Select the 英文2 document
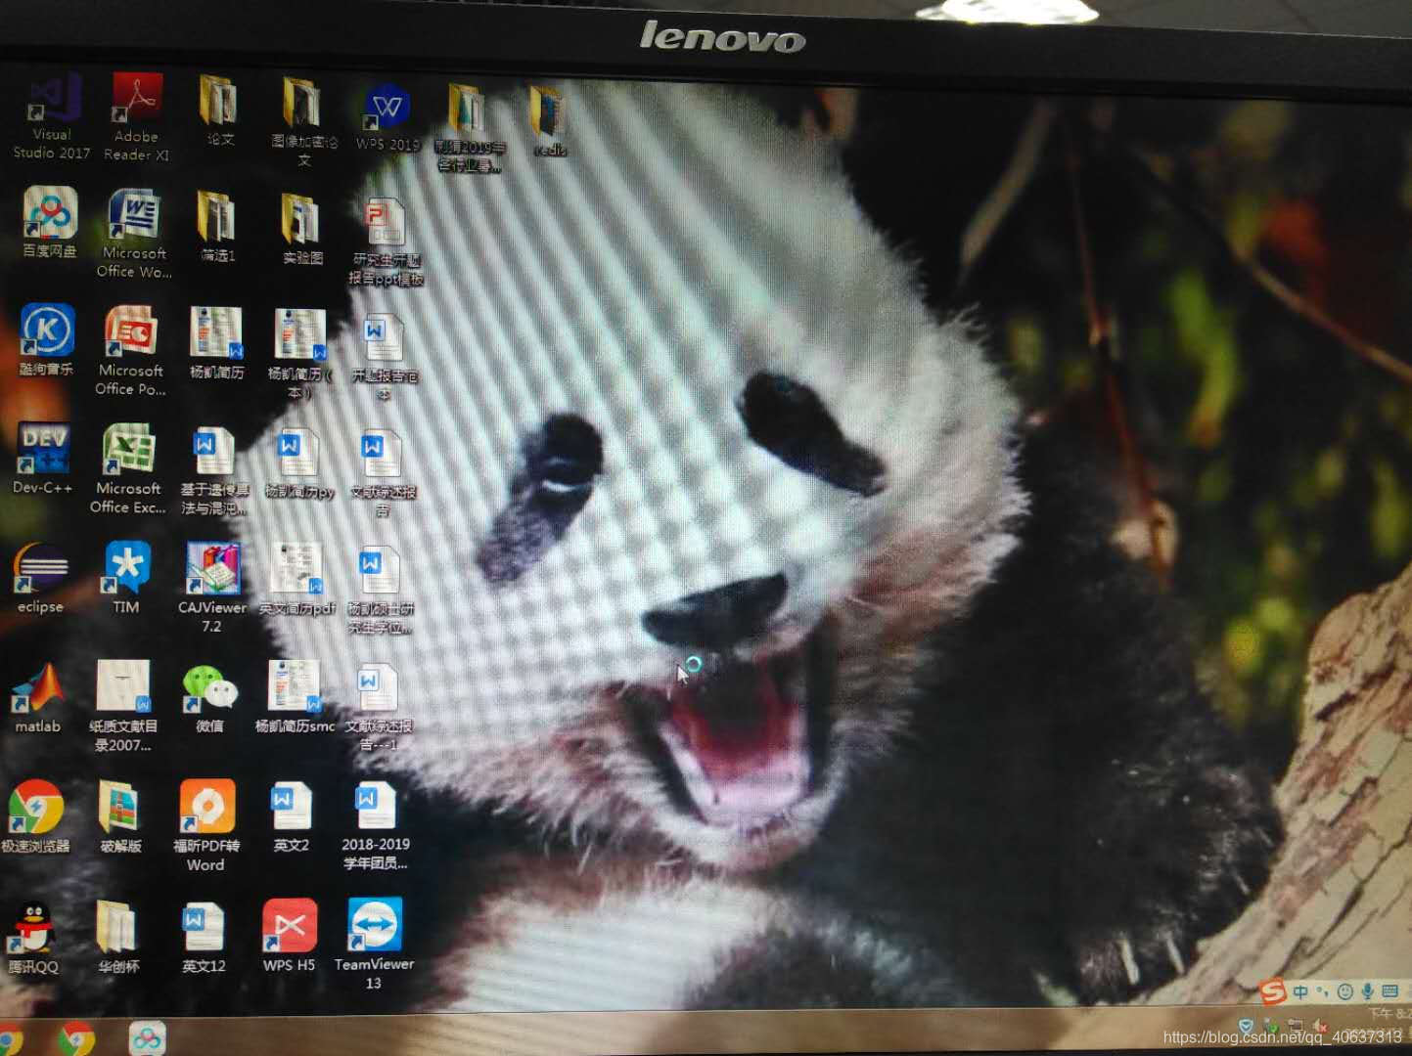 [x=292, y=816]
